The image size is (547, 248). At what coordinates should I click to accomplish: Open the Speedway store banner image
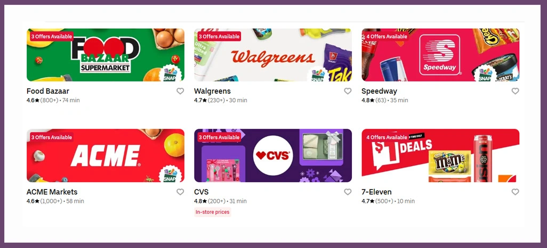440,55
